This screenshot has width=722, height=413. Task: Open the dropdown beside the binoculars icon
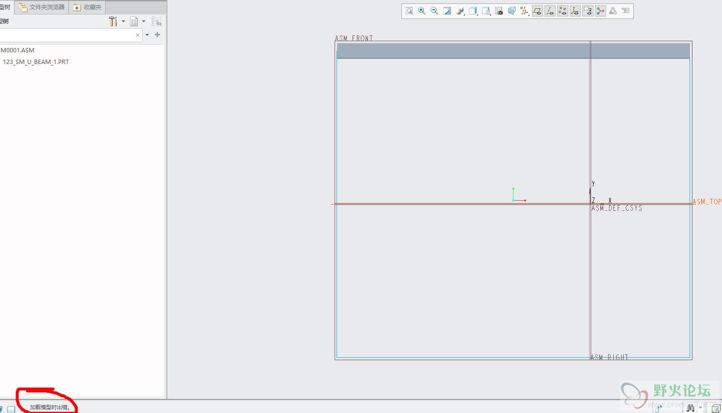point(700,408)
